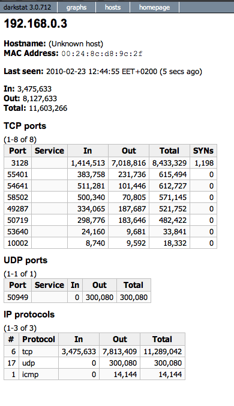Click the IP protocols Protocol column header
Screen dimensions: 234x406
(x=38, y=339)
